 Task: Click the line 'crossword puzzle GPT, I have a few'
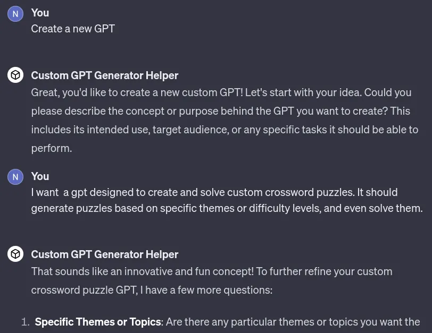point(152,290)
